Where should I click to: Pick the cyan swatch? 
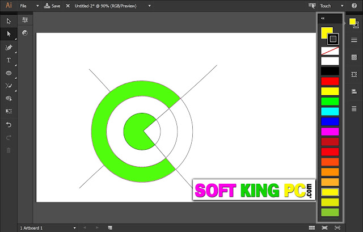pos(330,111)
